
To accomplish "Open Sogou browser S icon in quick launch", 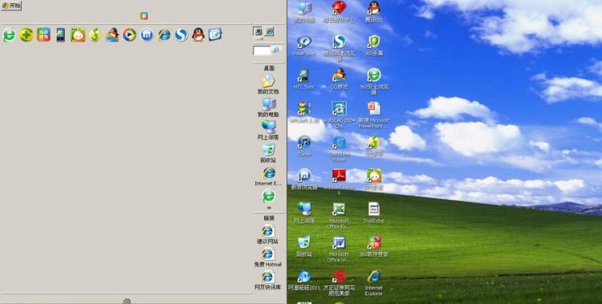I will pyautogui.click(x=181, y=35).
